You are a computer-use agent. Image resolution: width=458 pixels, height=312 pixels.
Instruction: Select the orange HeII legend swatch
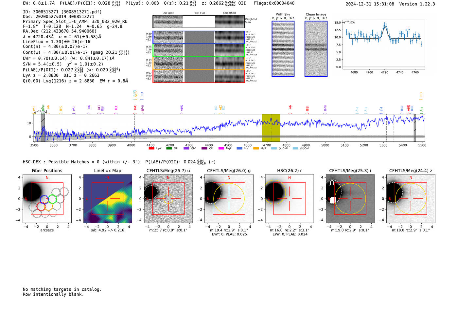[x=256, y=148]
